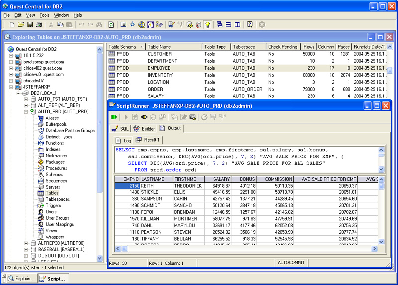The width and height of the screenshot is (398, 285).
Task: Switch to the Builder tab
Action: pos(144,129)
